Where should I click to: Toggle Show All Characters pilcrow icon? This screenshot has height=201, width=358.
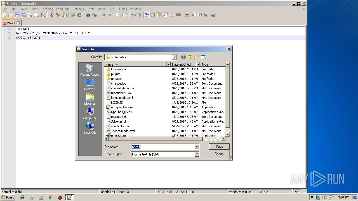[140, 15]
